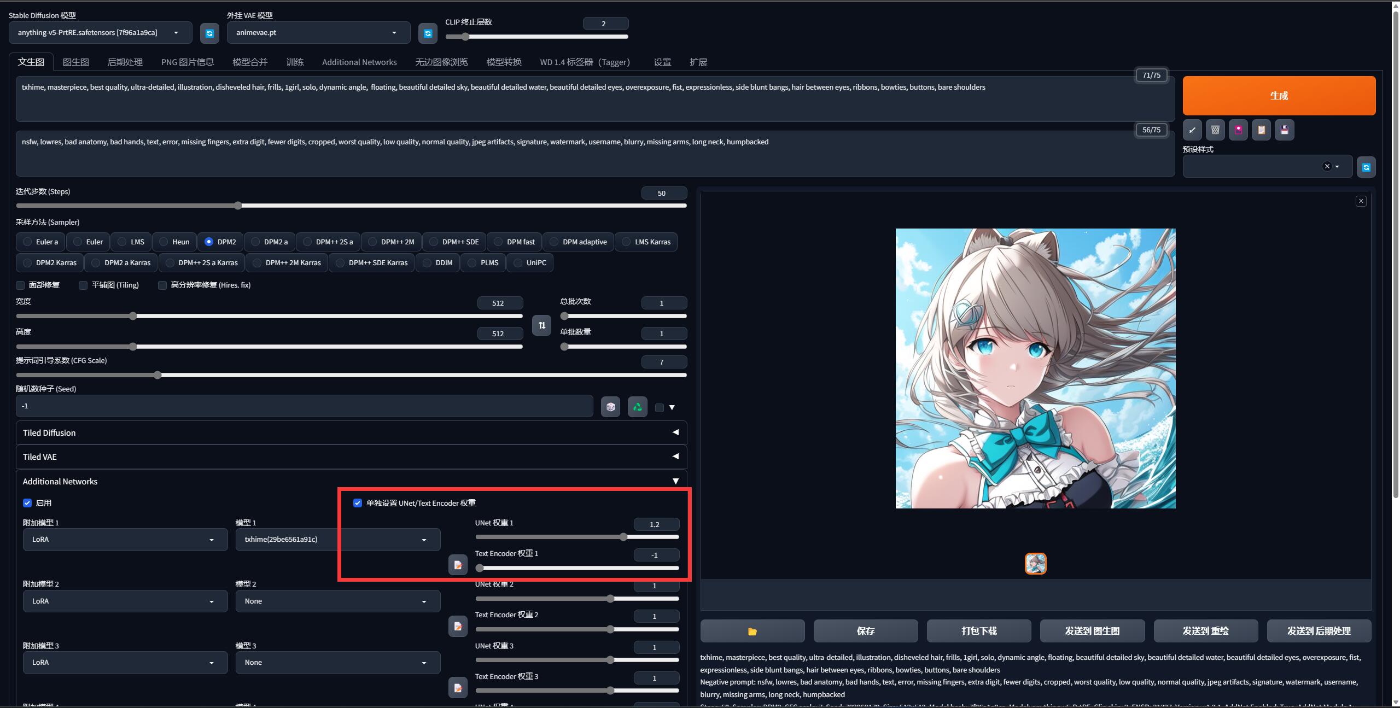Viewport: 1400px width, 708px height.
Task: Click the generated image thumbnail below the preview
Action: coord(1035,563)
